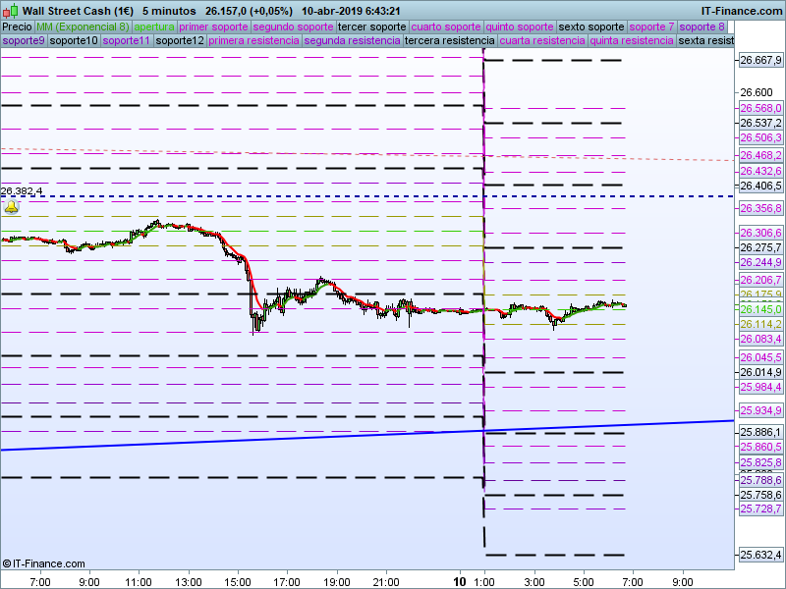Click the 26.014,9 price axis label

coord(760,372)
